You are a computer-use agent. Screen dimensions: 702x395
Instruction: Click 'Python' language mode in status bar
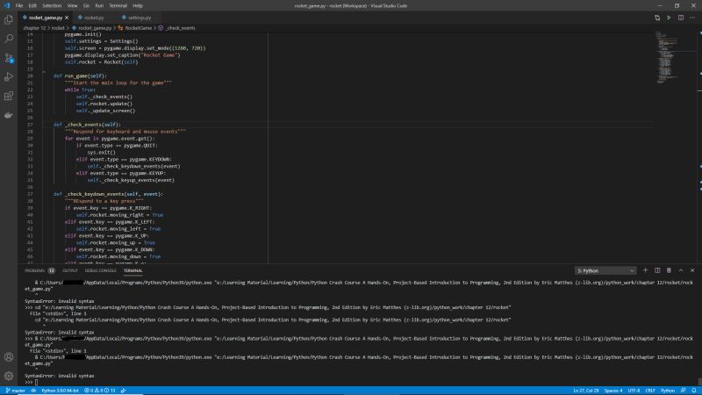point(668,391)
